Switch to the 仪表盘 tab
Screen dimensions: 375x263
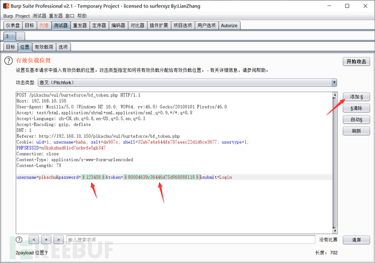[x=13, y=25]
